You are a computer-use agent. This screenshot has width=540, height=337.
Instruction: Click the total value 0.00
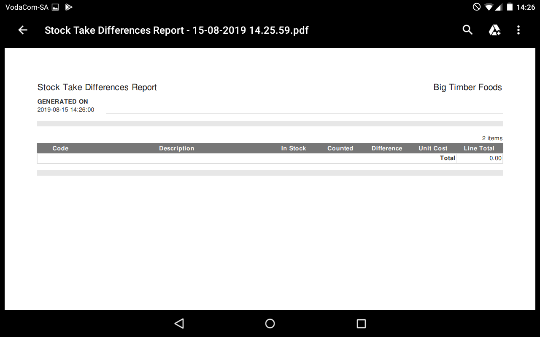click(x=496, y=158)
